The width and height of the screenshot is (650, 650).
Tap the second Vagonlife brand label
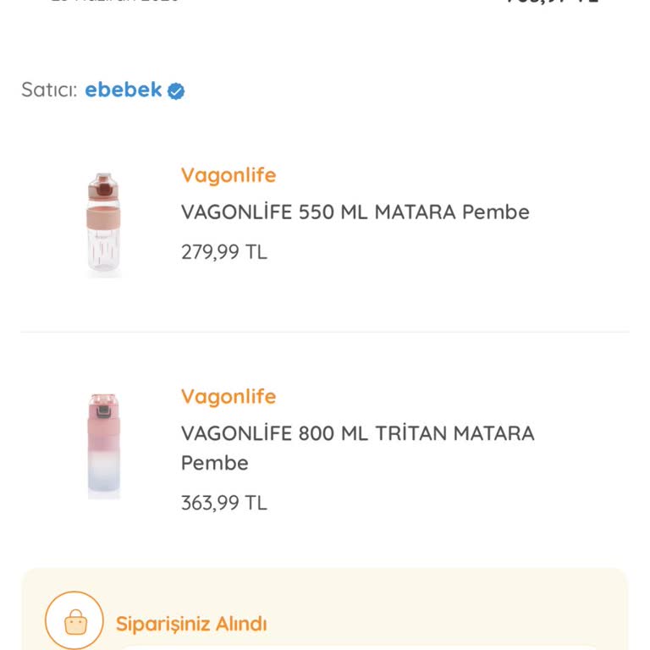[x=229, y=397]
